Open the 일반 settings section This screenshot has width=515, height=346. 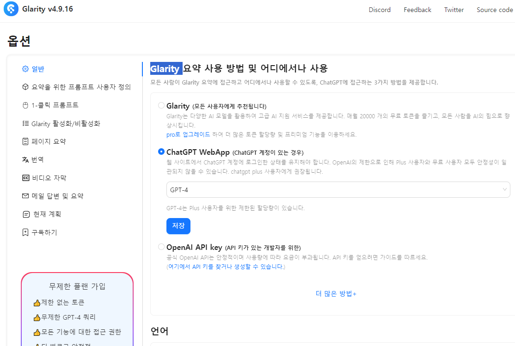(x=38, y=69)
